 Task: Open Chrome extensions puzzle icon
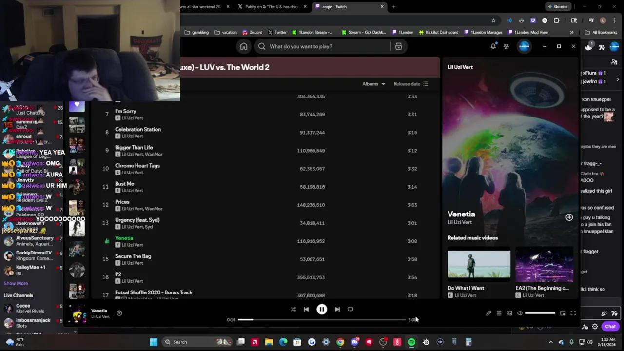coord(556,20)
